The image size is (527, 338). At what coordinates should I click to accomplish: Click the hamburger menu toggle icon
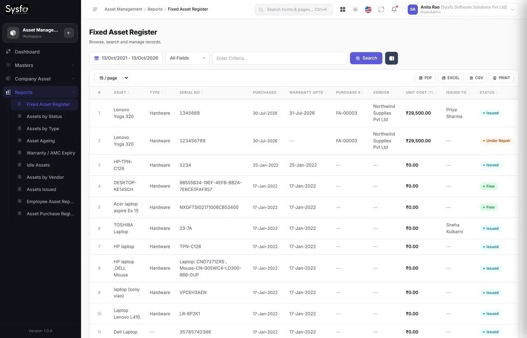(95, 9)
